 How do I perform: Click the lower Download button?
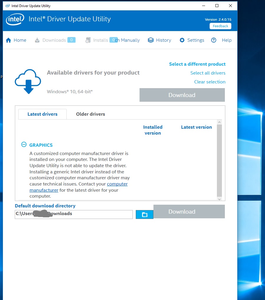click(x=189, y=212)
